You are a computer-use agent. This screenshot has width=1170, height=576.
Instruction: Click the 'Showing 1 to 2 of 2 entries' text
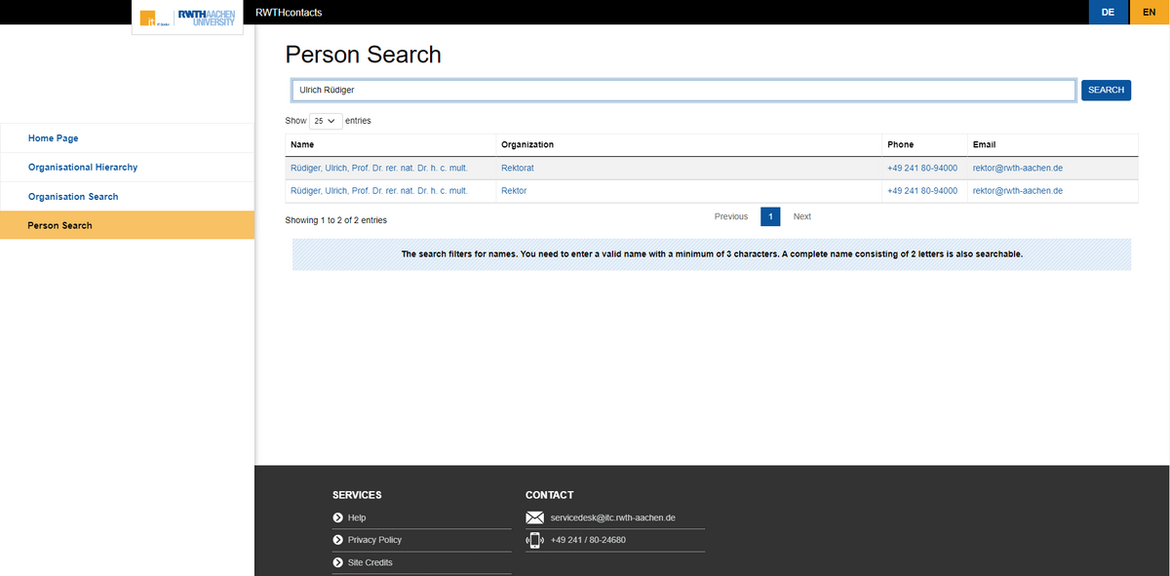(x=336, y=220)
